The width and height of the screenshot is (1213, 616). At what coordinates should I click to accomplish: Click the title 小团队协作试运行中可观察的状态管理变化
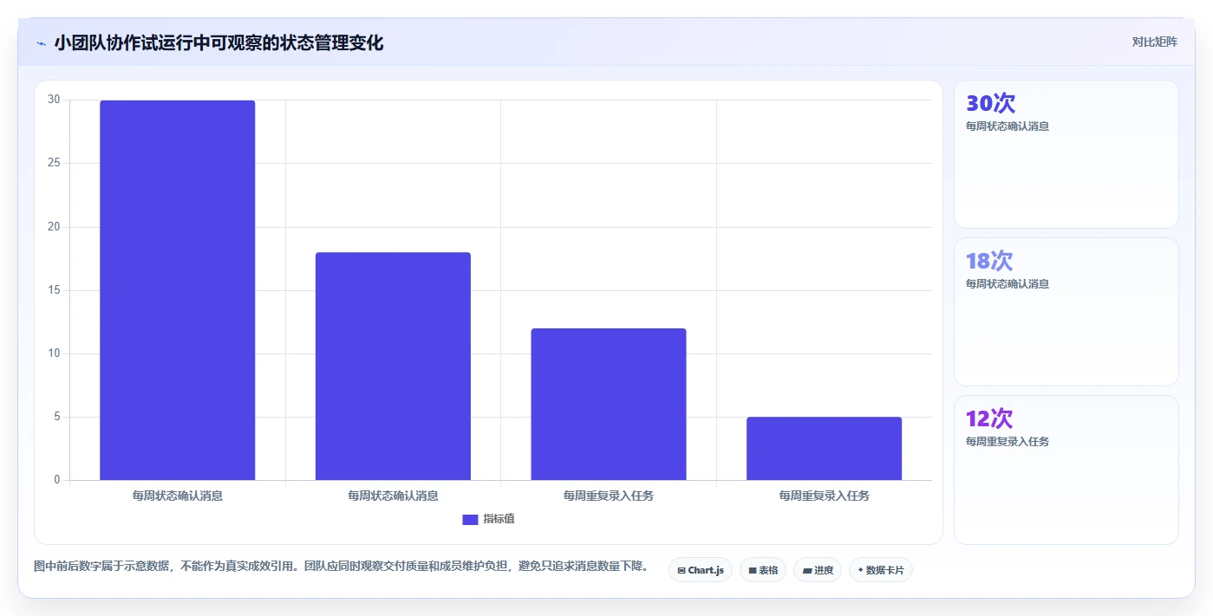click(x=218, y=42)
